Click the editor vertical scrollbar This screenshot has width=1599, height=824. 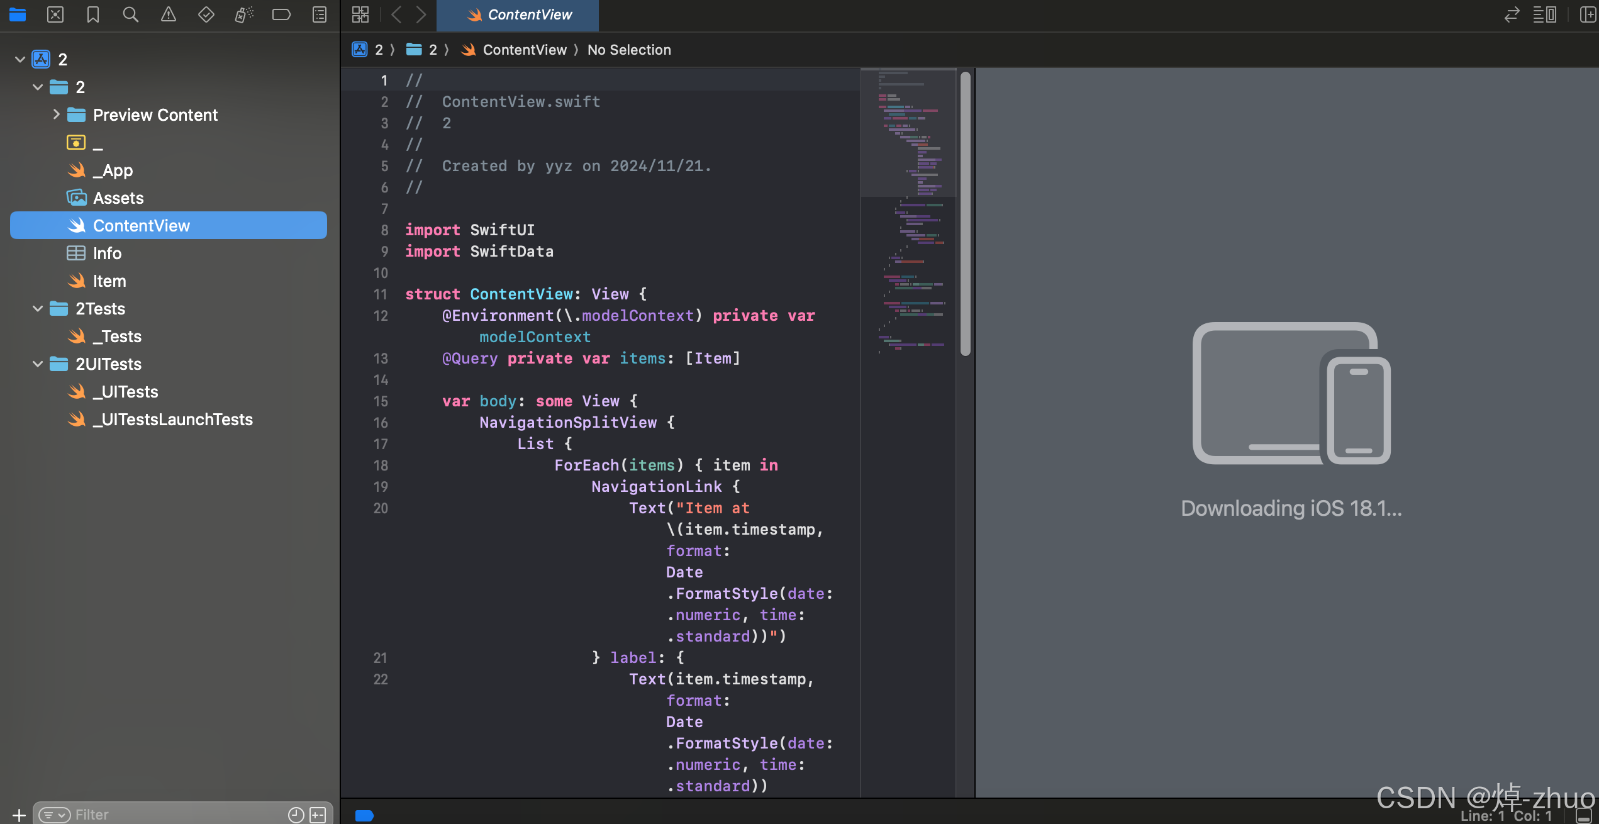point(966,214)
